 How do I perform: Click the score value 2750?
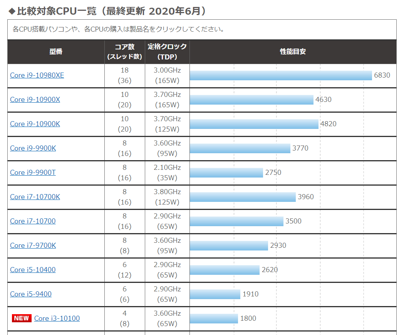(x=273, y=173)
